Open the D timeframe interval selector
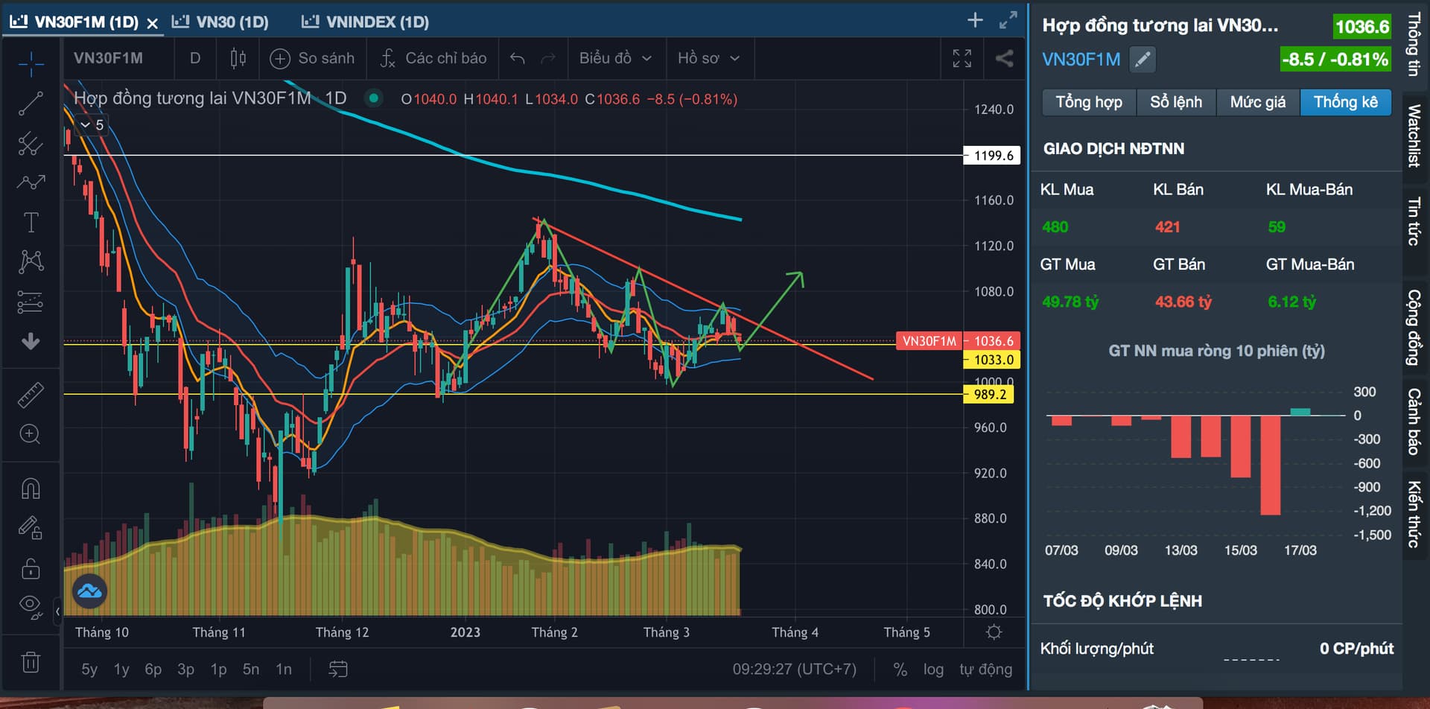The height and width of the screenshot is (709, 1430). click(x=195, y=58)
